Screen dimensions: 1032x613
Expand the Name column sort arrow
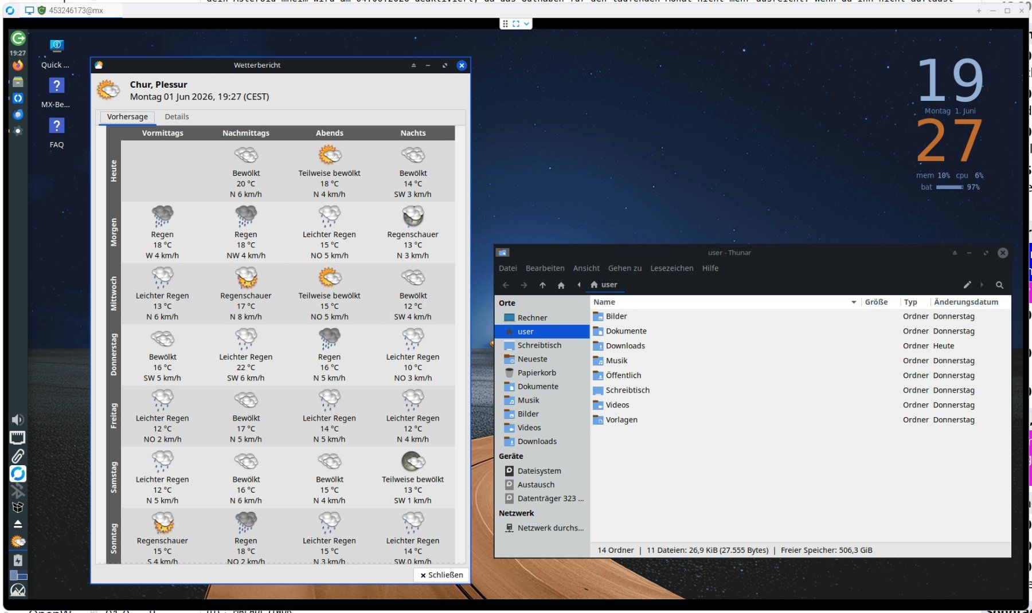coord(854,302)
